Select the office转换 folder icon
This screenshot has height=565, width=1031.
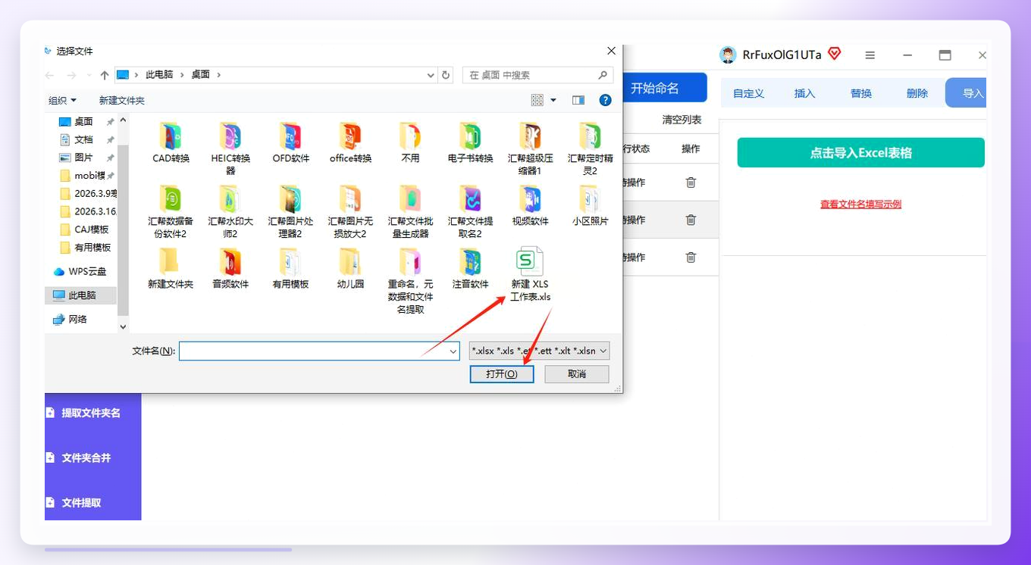click(350, 136)
